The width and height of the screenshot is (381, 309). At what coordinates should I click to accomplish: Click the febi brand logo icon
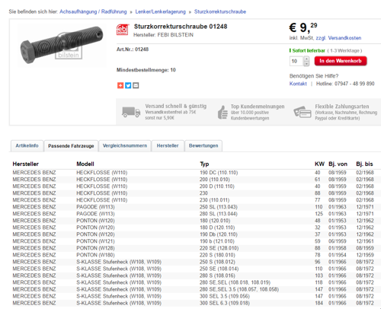click(123, 30)
